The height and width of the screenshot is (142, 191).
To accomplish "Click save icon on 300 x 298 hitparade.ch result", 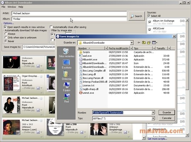I will click(x=82, y=132).
